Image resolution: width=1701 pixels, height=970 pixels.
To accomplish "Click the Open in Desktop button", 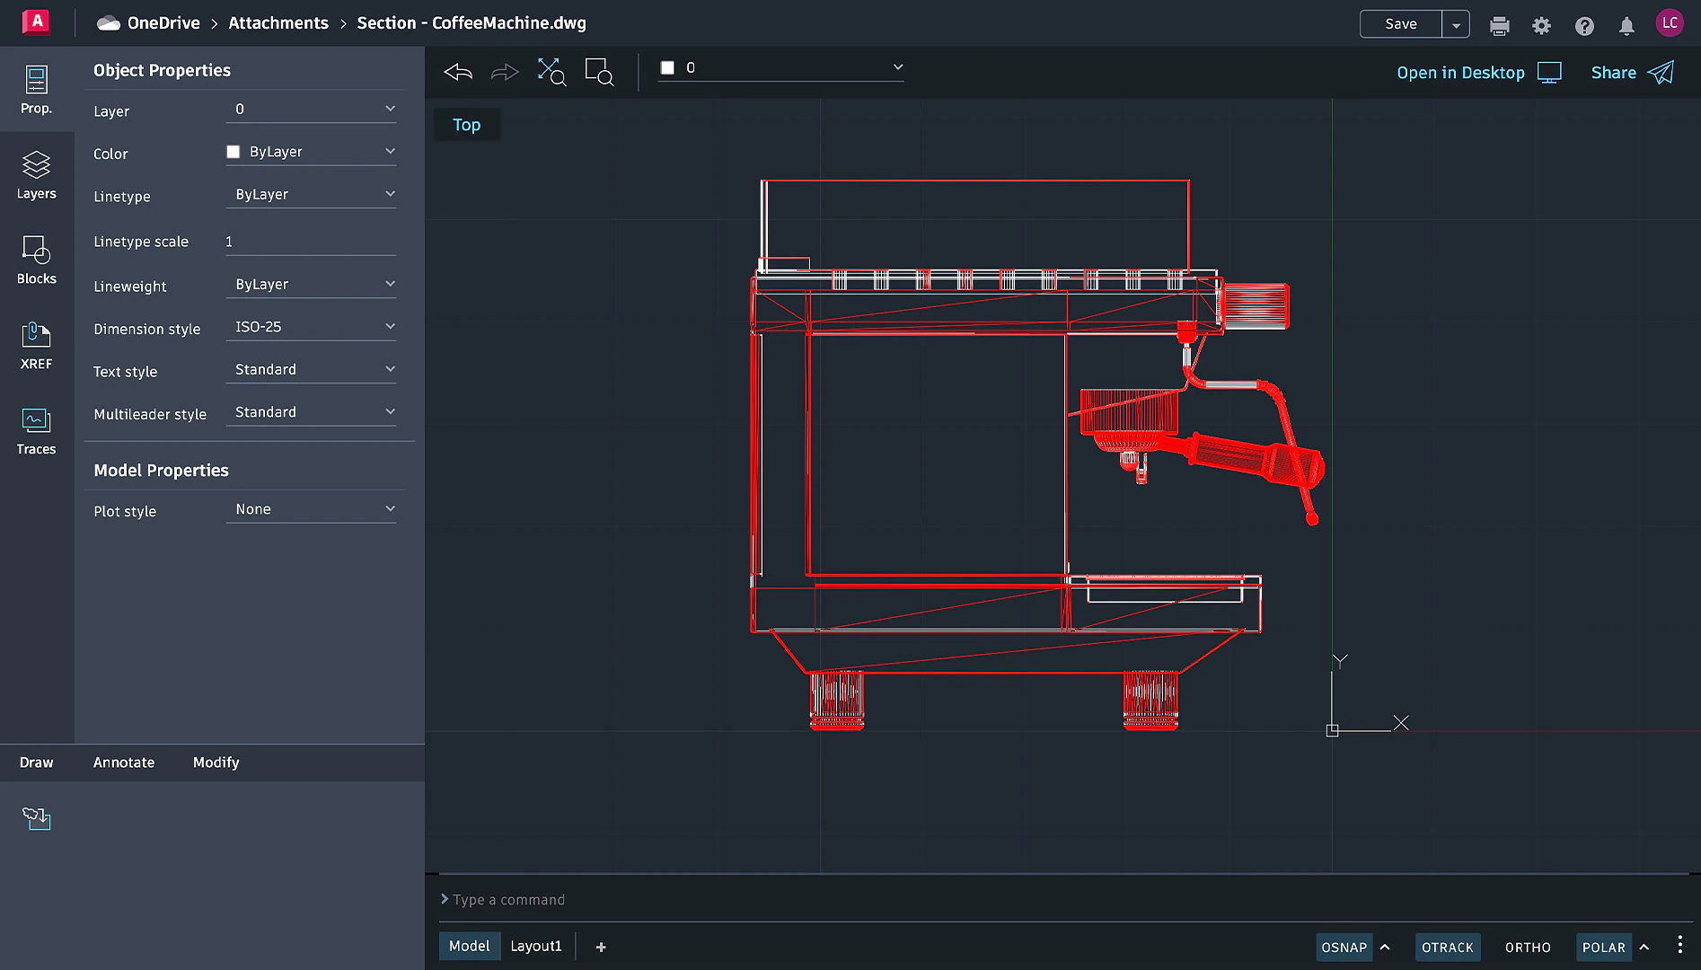I will click(x=1459, y=73).
